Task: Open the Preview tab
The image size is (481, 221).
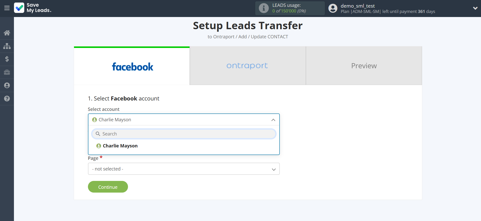Action: pyautogui.click(x=364, y=66)
